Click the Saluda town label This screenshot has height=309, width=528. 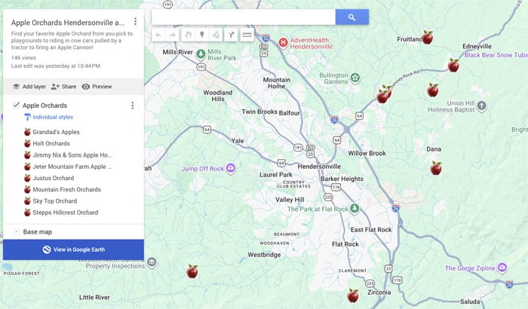(x=470, y=301)
